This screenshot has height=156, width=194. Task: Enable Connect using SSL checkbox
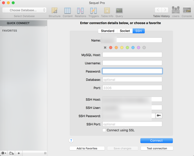click(104, 130)
